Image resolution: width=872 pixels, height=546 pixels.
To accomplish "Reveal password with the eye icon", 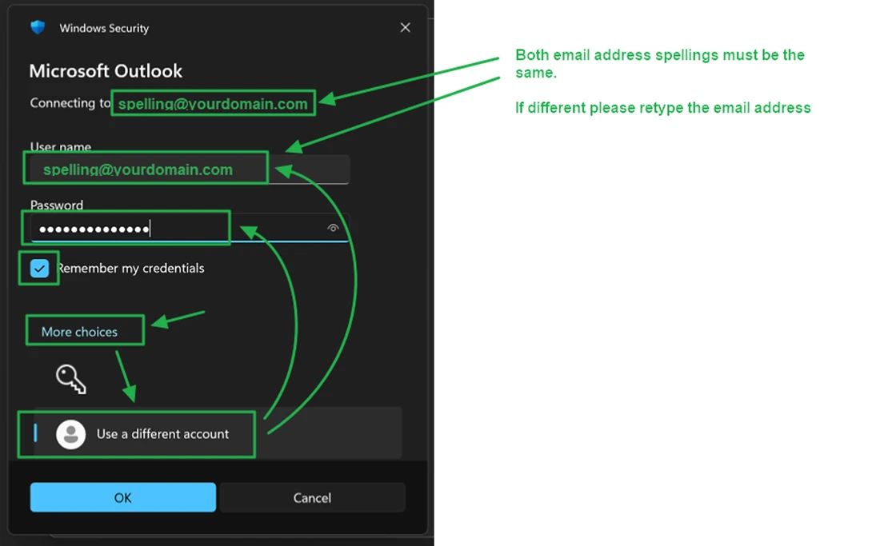I will pos(334,228).
